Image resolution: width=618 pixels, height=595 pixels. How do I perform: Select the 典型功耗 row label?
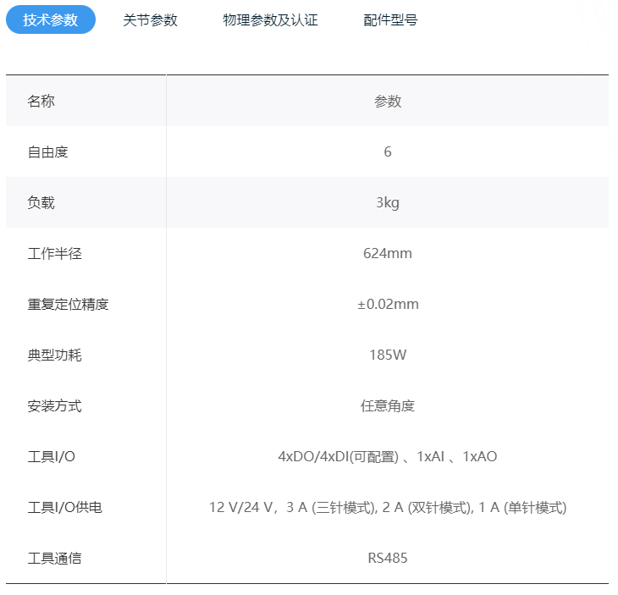click(55, 355)
